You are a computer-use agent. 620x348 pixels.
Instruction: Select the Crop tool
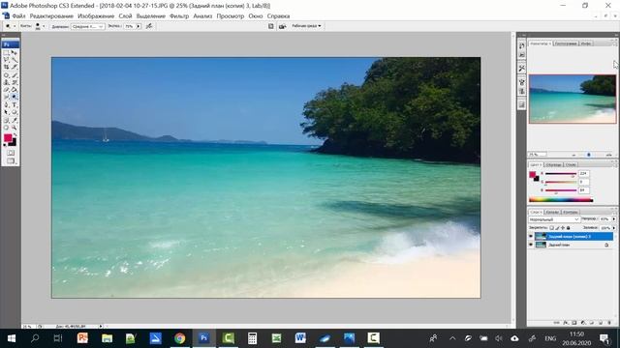click(6, 67)
